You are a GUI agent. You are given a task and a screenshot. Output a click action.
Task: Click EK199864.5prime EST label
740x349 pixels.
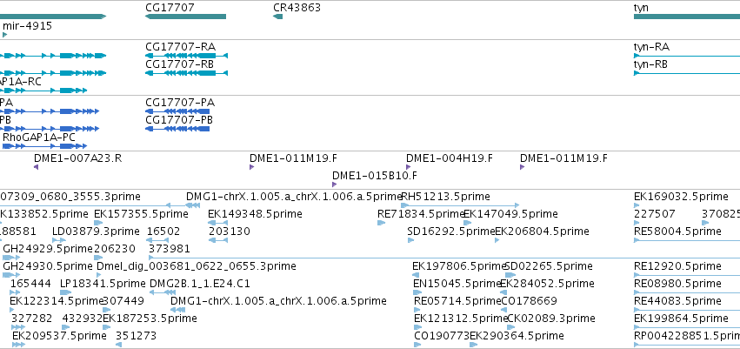(x=681, y=319)
